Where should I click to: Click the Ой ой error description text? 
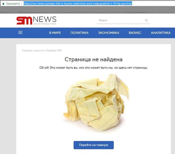coord(94,68)
